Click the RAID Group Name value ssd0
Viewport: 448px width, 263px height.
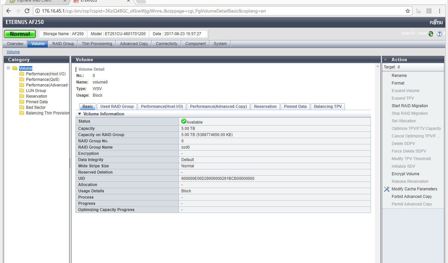(x=185, y=147)
